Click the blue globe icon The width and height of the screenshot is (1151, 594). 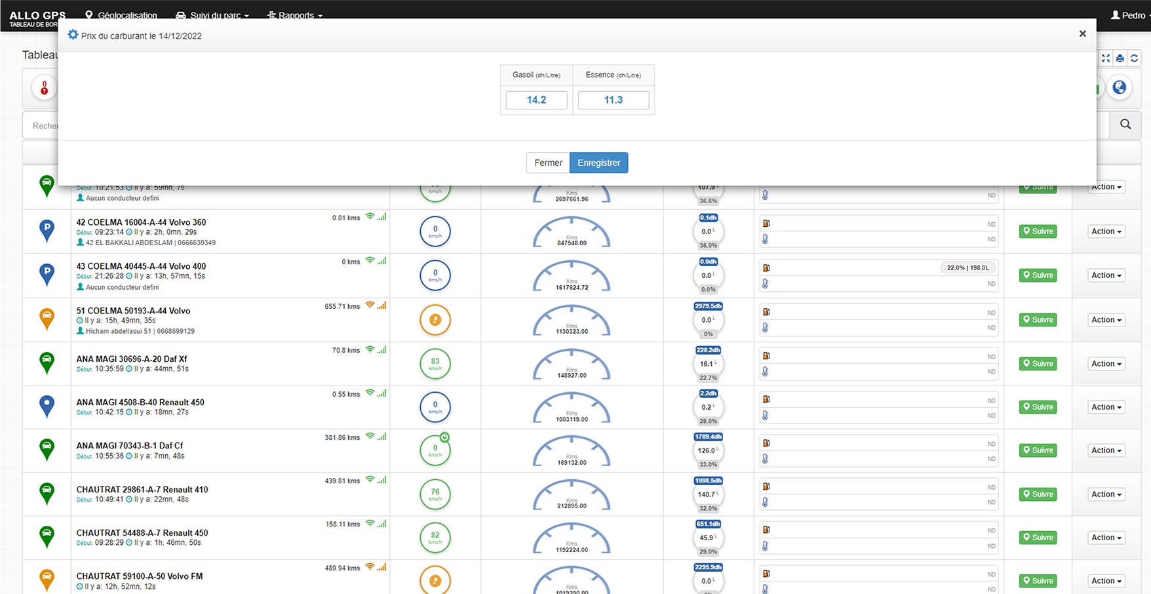(x=1120, y=87)
